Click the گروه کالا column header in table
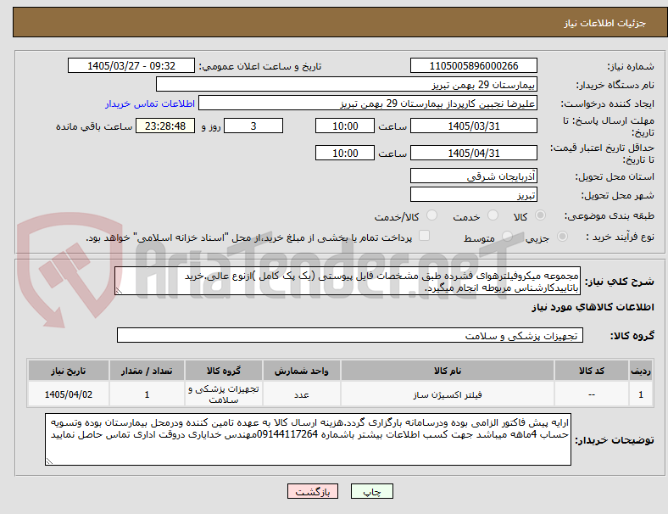Image resolution: width=668 pixels, height=514 pixels. 224,371
